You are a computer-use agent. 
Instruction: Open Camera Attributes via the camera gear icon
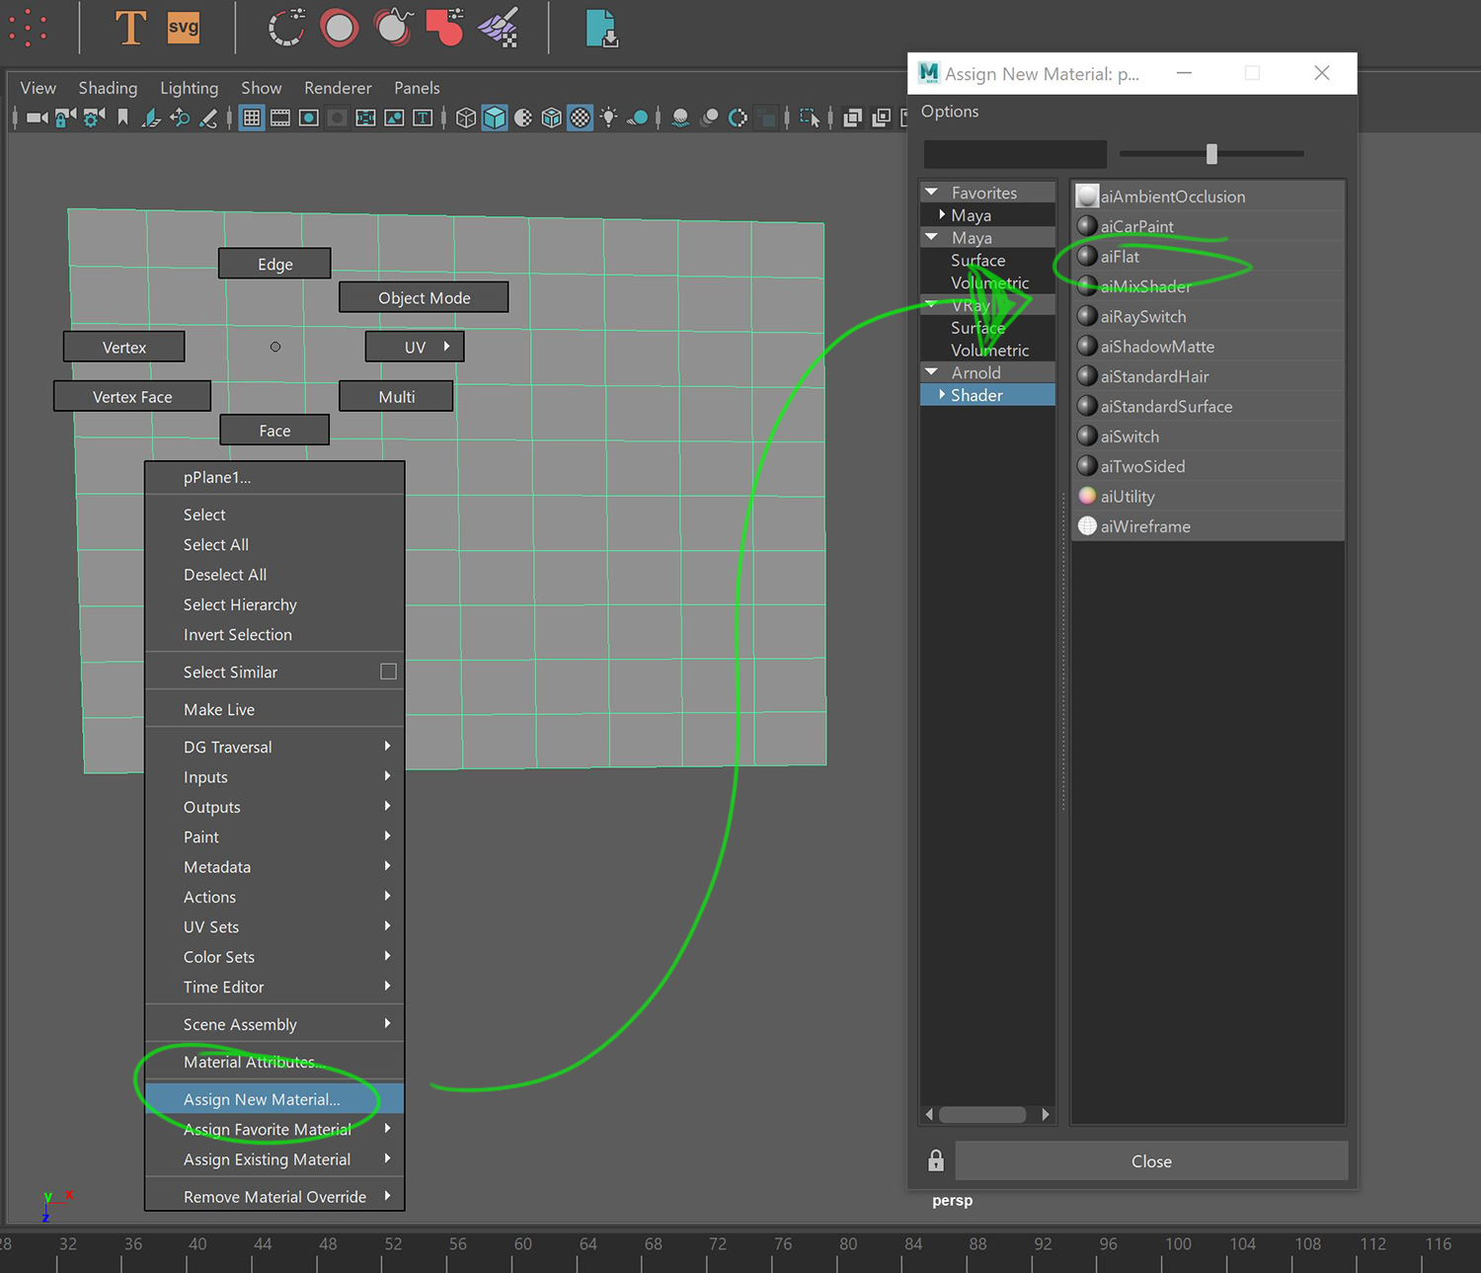point(94,119)
